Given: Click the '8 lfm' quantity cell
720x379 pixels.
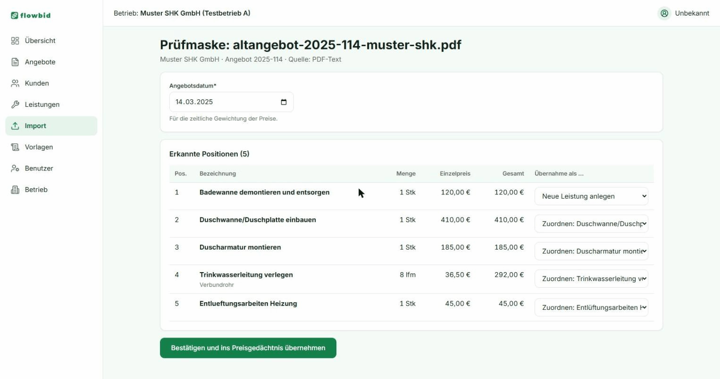Looking at the screenshot, I should (x=408, y=275).
